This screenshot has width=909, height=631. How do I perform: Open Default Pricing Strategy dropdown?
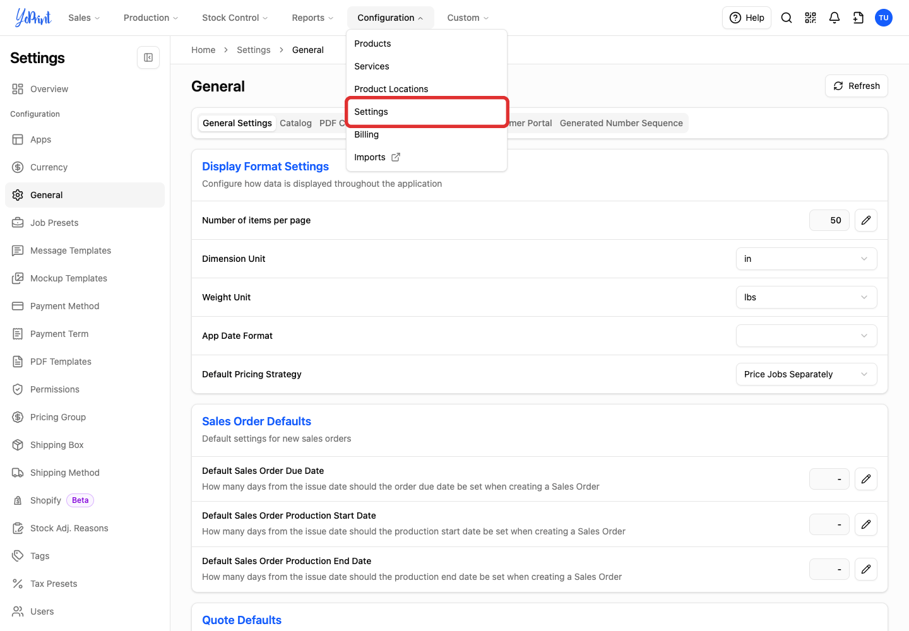click(x=806, y=374)
